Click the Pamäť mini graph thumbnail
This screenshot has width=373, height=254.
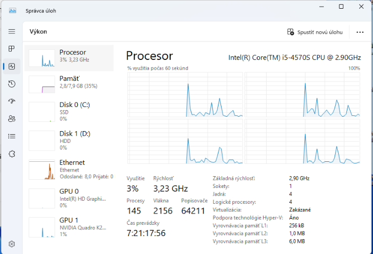point(42,84)
